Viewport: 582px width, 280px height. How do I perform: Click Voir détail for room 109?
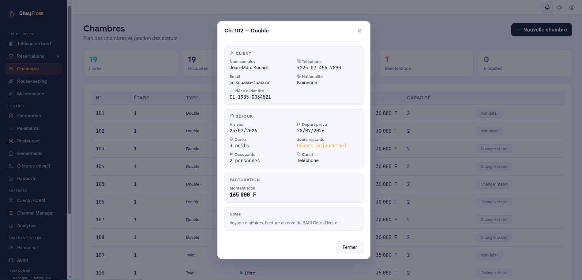point(489,255)
